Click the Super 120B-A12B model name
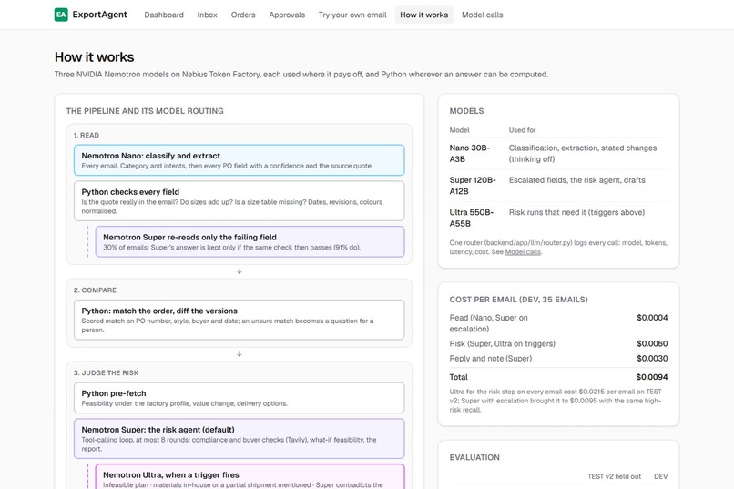This screenshot has height=489, width=734. 473,186
